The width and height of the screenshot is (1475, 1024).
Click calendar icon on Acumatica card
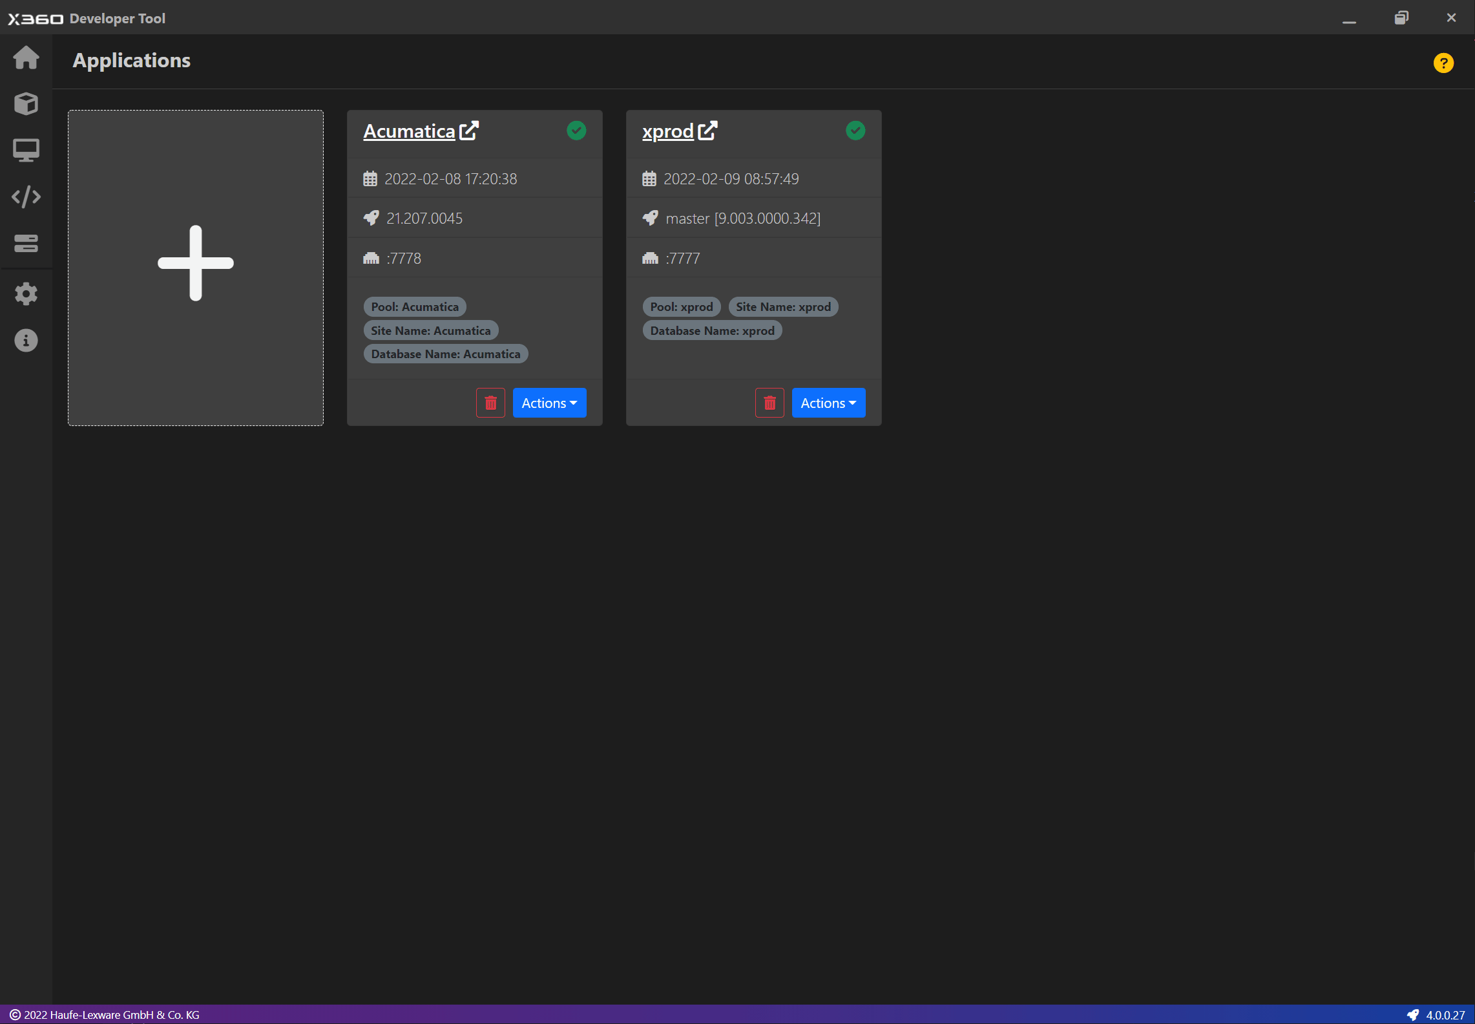370,178
